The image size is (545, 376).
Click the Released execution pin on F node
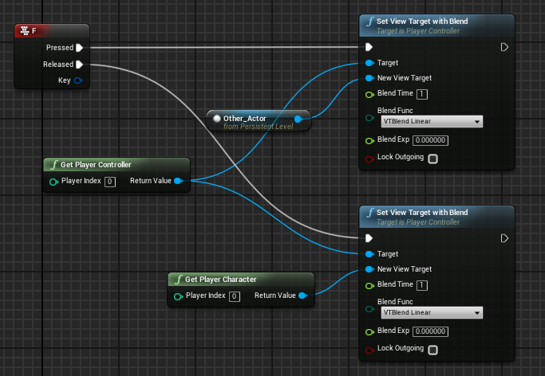click(79, 65)
